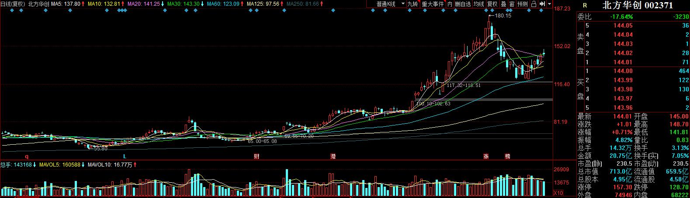Click the 117.32-118.51 gap label
Screen dimensions: 690x198
tap(464, 85)
